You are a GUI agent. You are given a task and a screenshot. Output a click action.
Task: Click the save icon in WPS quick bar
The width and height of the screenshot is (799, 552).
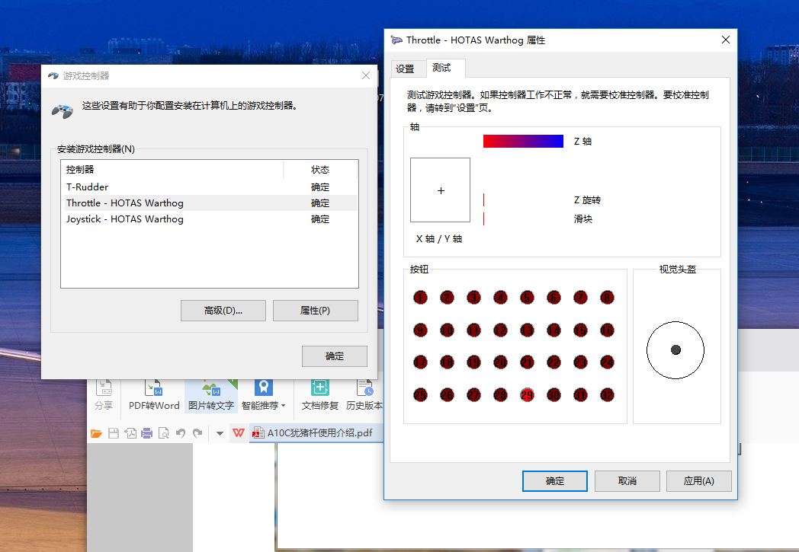pos(113,433)
